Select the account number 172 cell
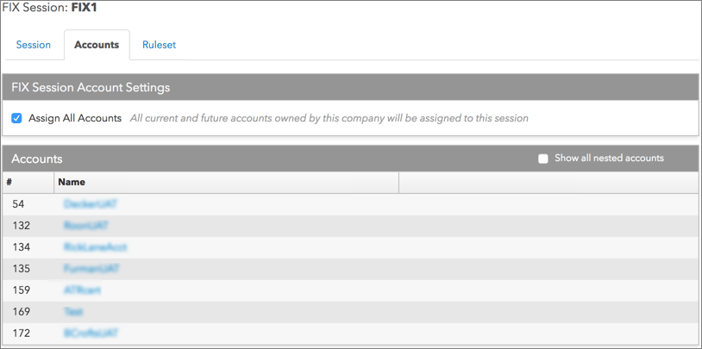The height and width of the screenshot is (349, 702). tap(21, 333)
